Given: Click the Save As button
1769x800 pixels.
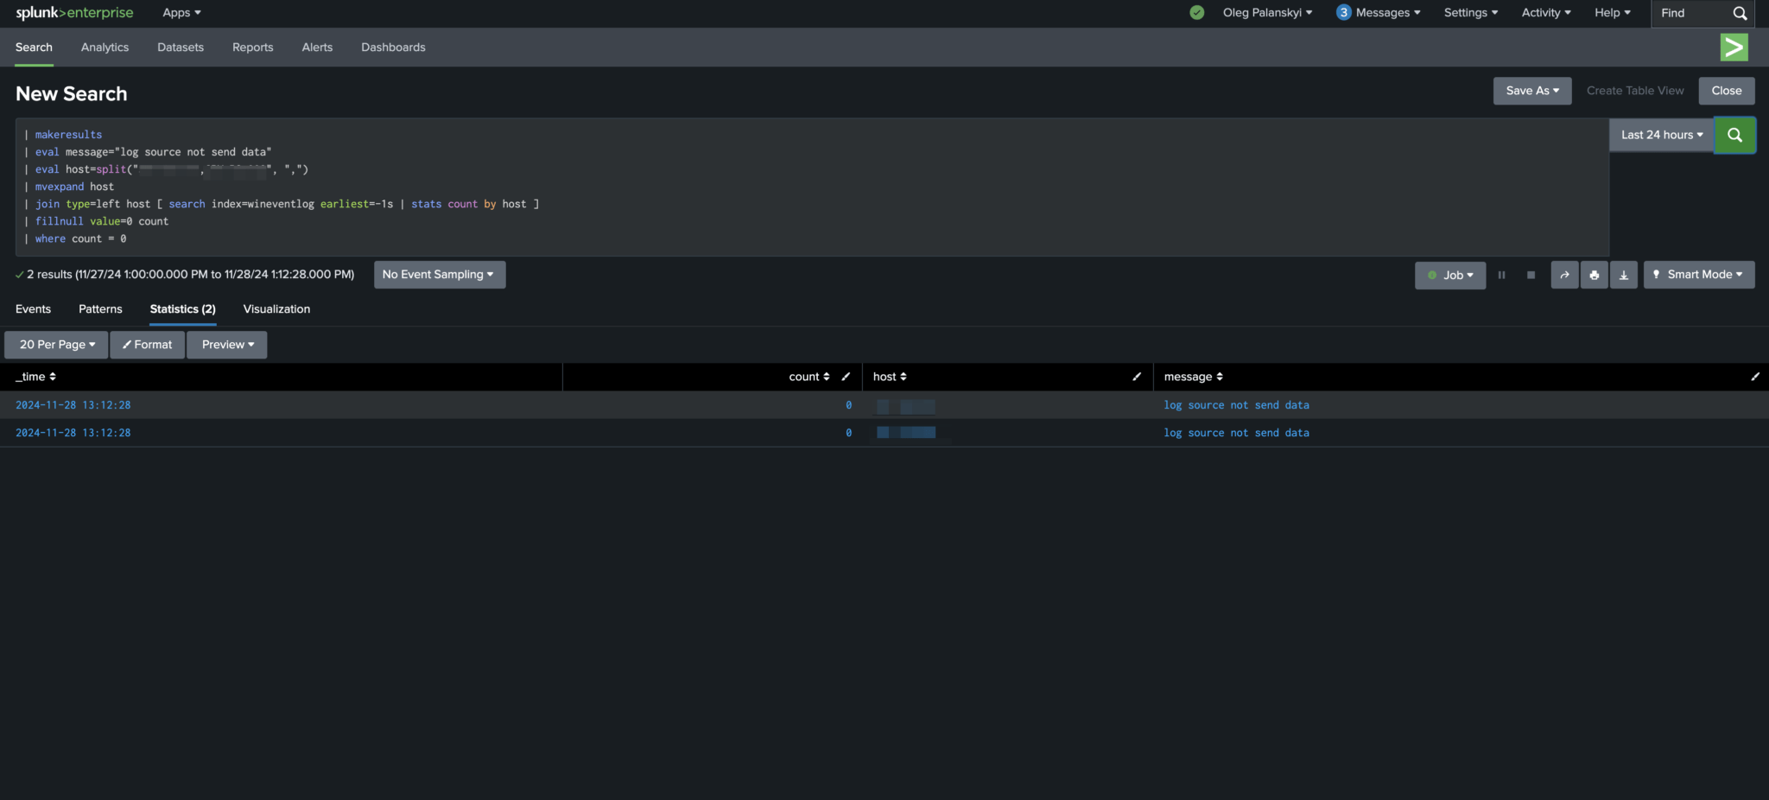Looking at the screenshot, I should tap(1531, 91).
